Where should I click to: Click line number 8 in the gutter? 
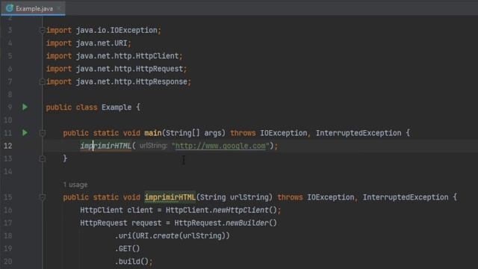point(10,94)
